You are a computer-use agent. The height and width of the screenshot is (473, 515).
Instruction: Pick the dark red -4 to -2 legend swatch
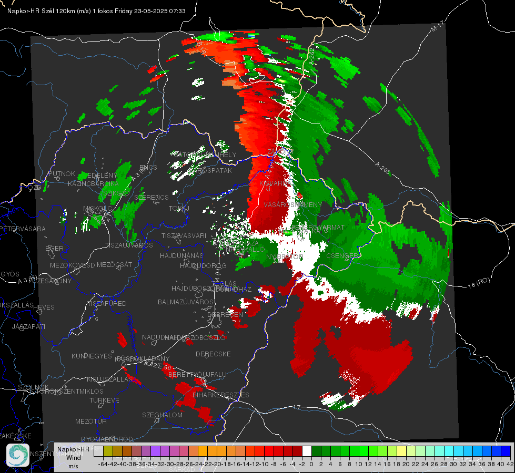(297, 451)
